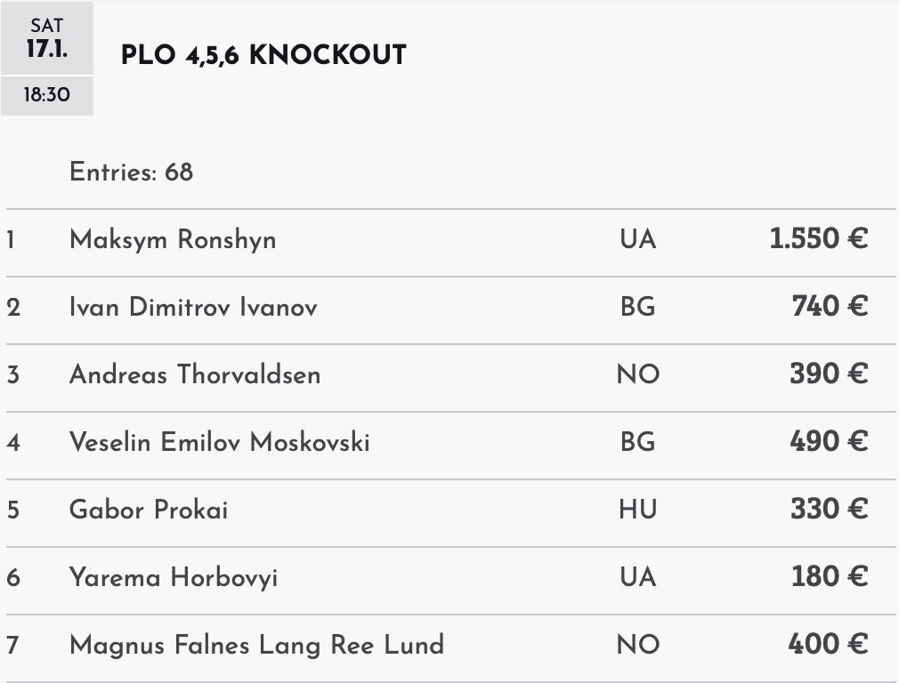Click the HU country code
The image size is (899, 683).
coord(638,510)
